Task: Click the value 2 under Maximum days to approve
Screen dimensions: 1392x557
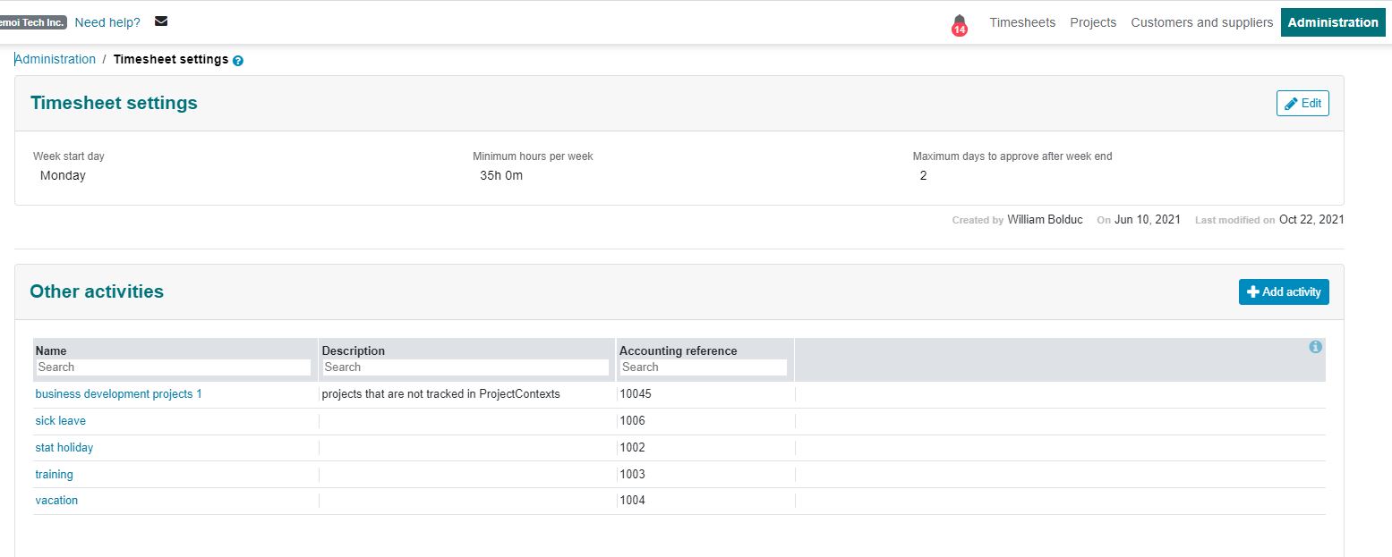Action: tap(923, 176)
